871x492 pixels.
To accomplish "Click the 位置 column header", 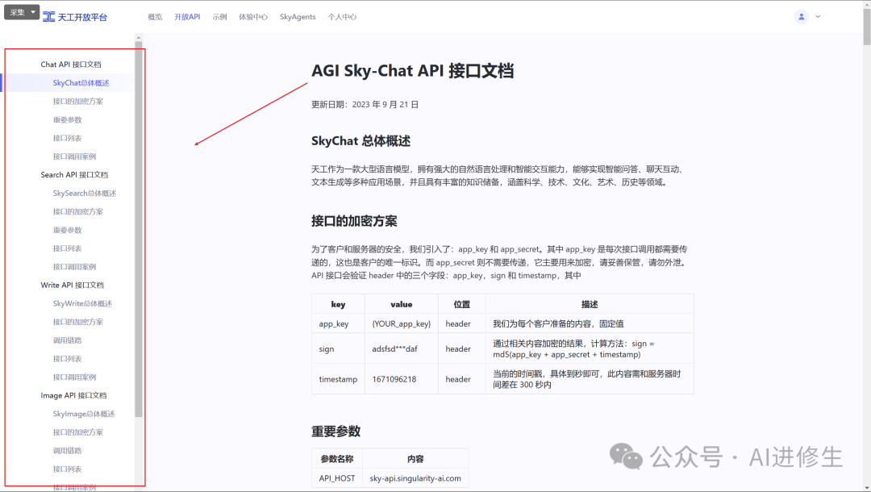I will (x=461, y=304).
